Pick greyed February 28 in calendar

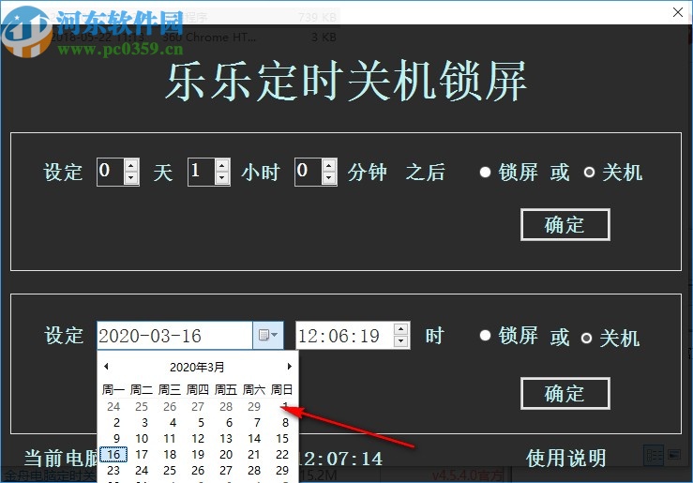[226, 406]
